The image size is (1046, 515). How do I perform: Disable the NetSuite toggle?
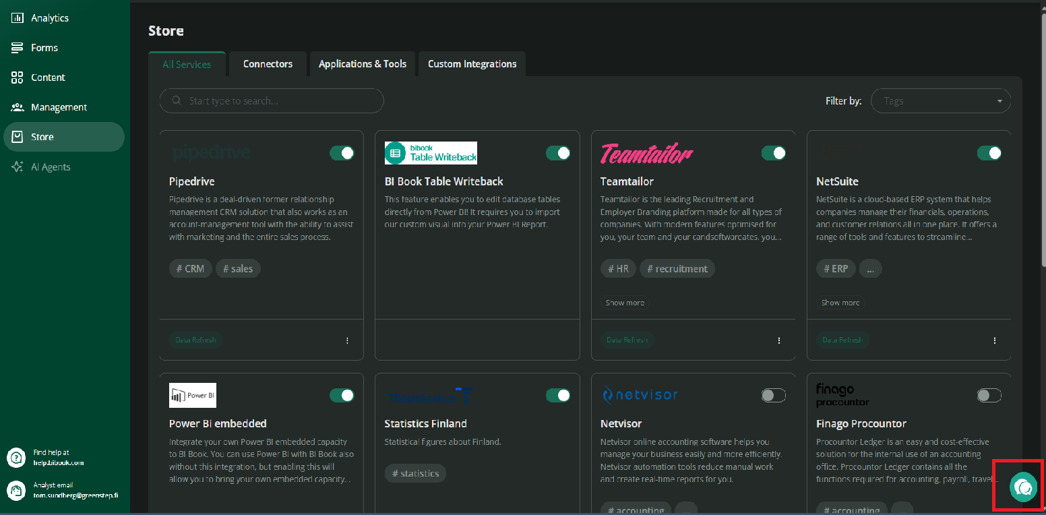coord(989,153)
